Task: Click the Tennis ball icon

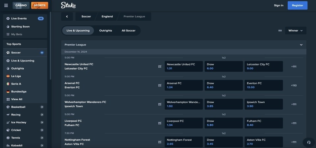Action: tap(8, 138)
